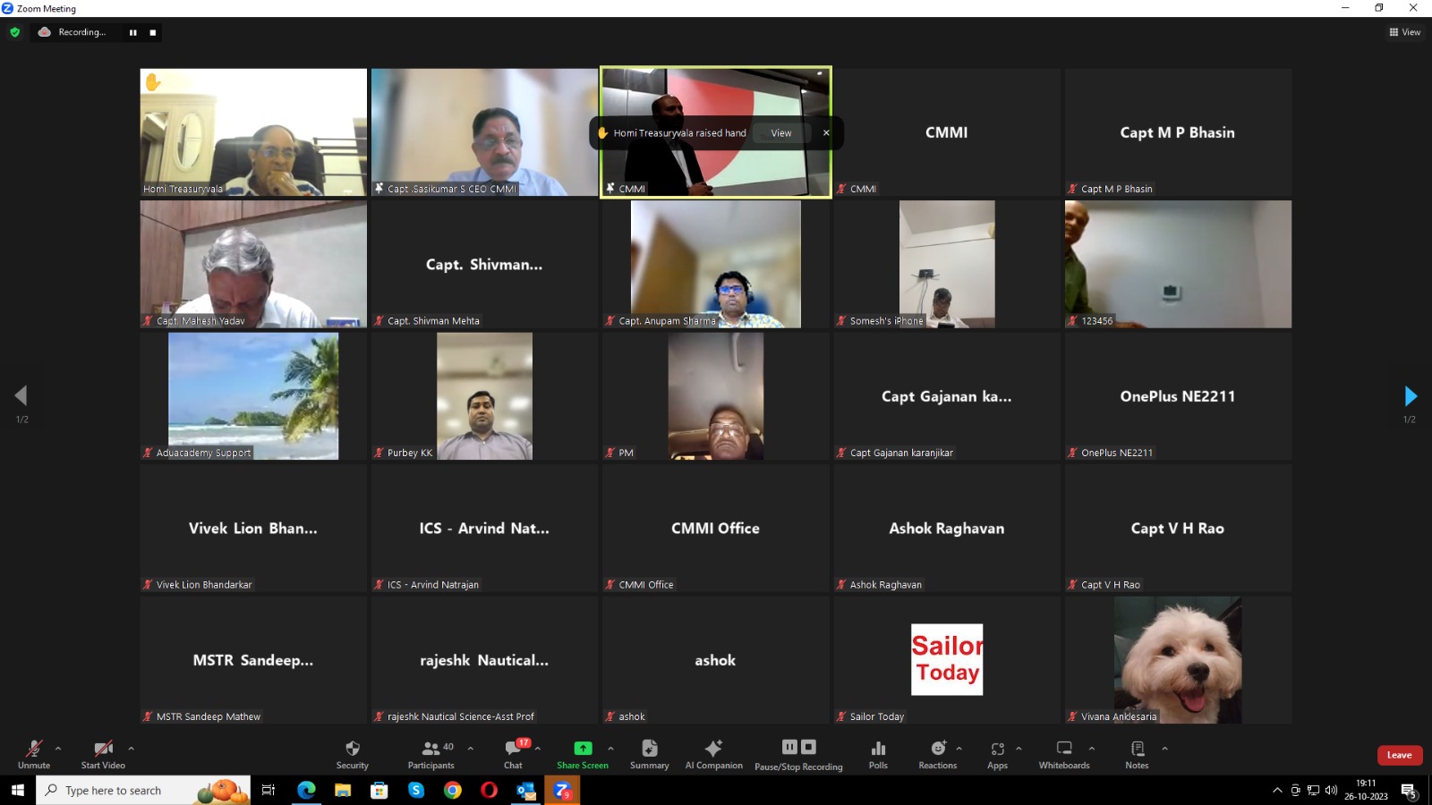Screen dimensions: 1432x805
Task: Click the red Leave button
Action: pos(1399,755)
